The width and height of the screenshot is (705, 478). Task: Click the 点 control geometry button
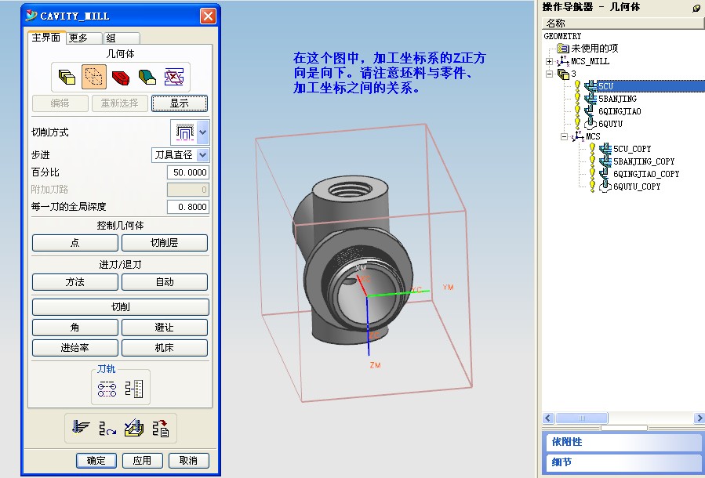coord(75,243)
